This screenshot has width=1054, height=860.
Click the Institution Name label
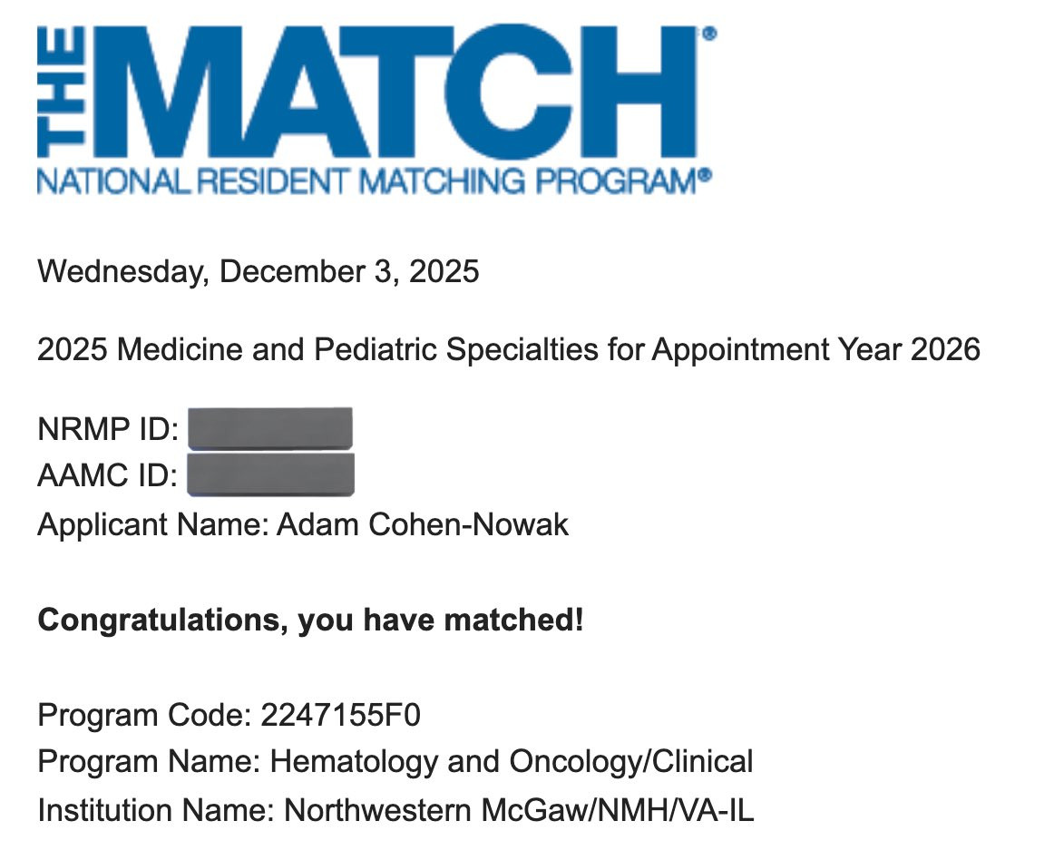pos(156,810)
